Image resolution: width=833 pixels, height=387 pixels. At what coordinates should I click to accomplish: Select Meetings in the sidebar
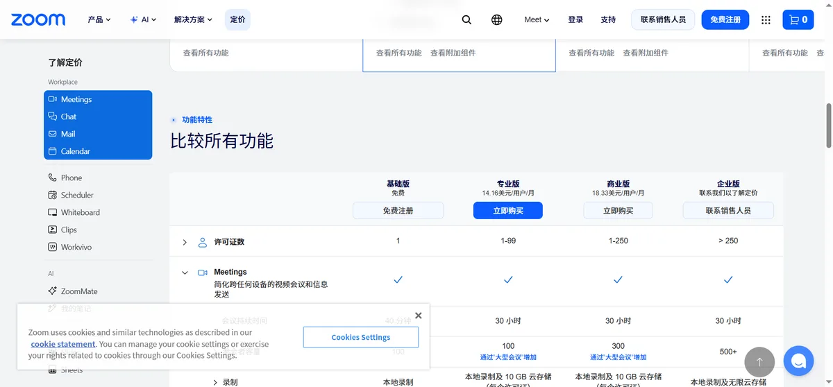click(x=97, y=99)
